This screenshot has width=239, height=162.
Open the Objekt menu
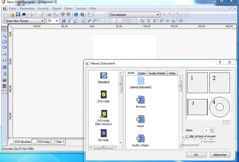pyautogui.click(x=56, y=9)
